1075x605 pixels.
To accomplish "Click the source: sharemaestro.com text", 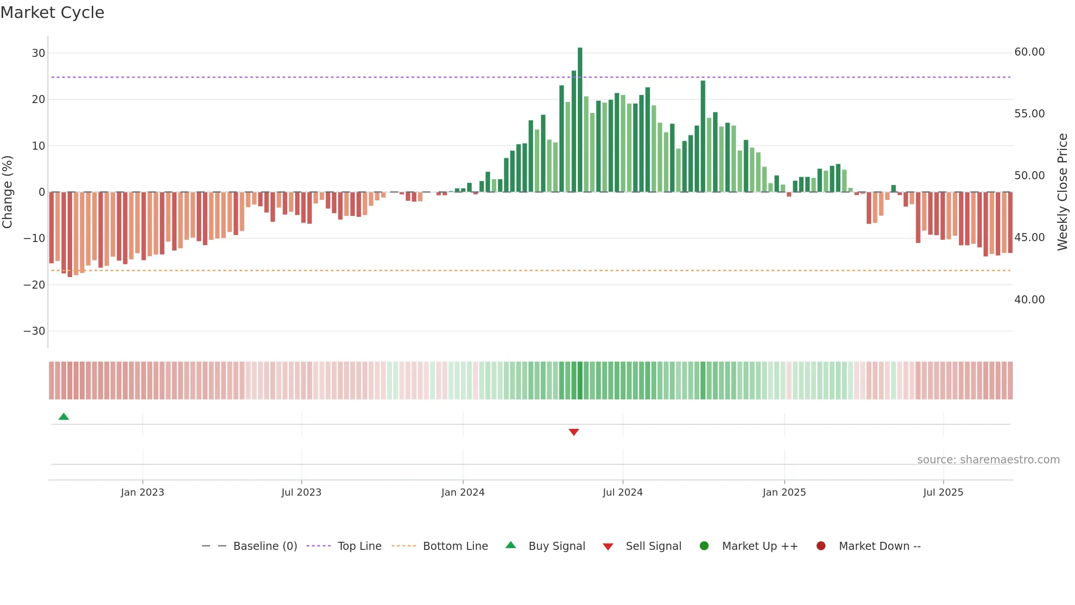I will (x=989, y=460).
